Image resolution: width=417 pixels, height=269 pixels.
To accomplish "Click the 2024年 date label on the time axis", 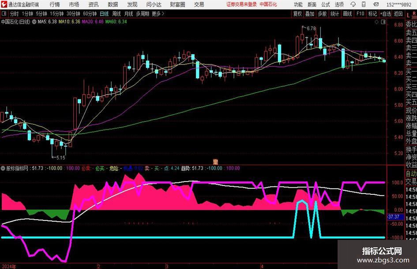I will point(8,266).
